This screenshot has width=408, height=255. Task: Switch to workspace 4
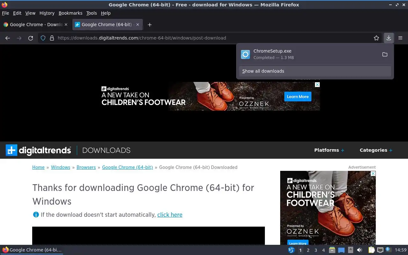pyautogui.click(x=324, y=250)
